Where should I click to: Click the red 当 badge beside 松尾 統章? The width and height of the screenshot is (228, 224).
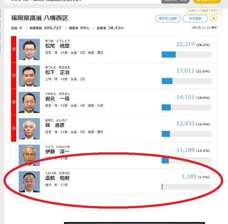point(14,49)
